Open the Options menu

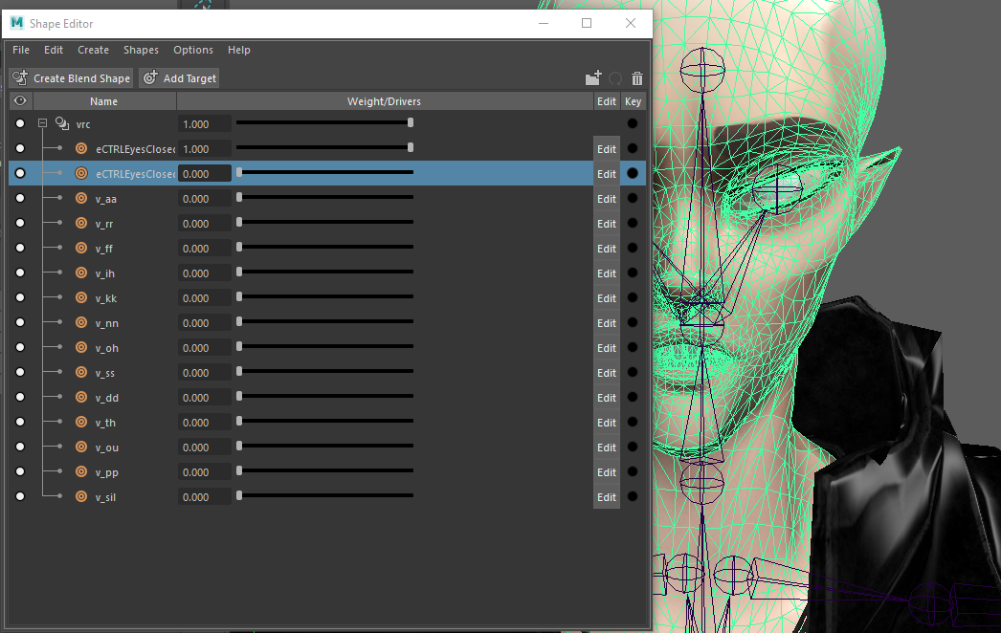tap(193, 50)
